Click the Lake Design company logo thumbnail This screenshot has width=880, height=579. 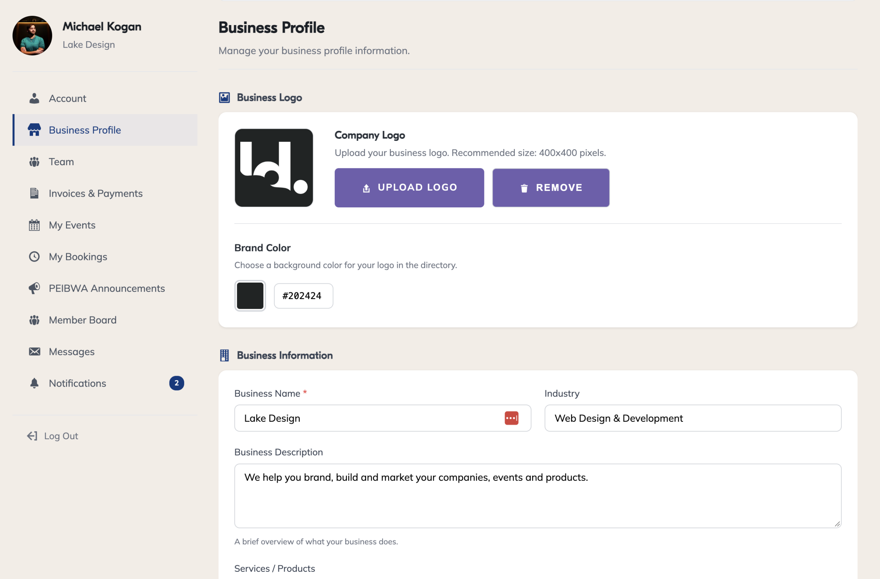coord(274,168)
